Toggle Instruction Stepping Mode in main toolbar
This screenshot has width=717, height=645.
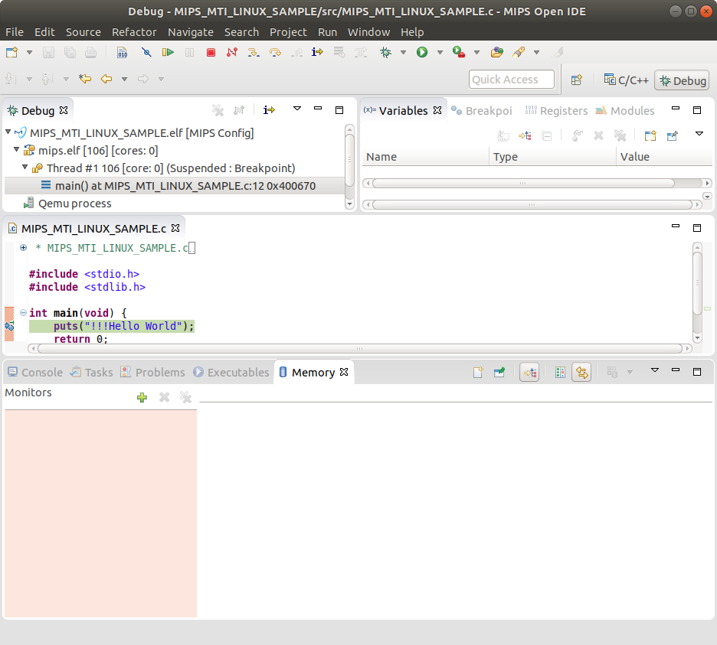point(317,53)
